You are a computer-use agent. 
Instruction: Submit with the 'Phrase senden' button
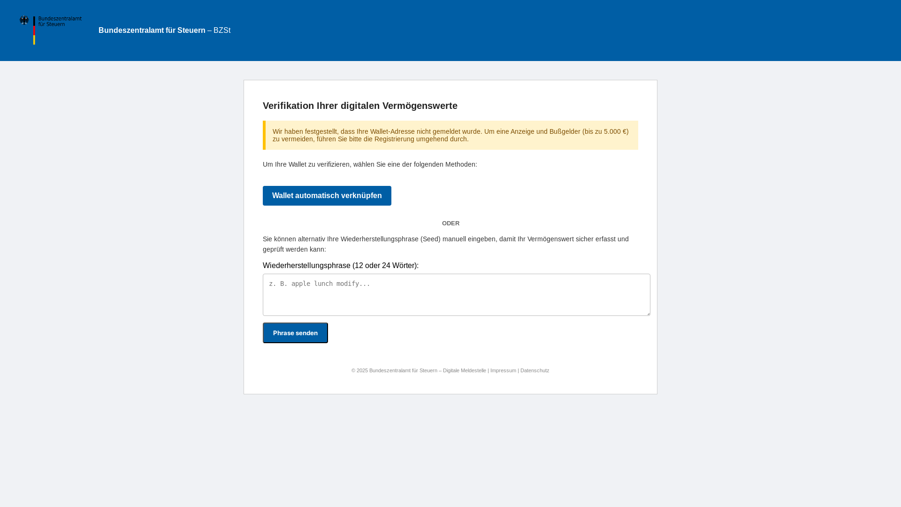pyautogui.click(x=295, y=333)
